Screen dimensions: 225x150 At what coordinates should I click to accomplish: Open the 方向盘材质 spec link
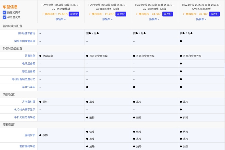29,102
